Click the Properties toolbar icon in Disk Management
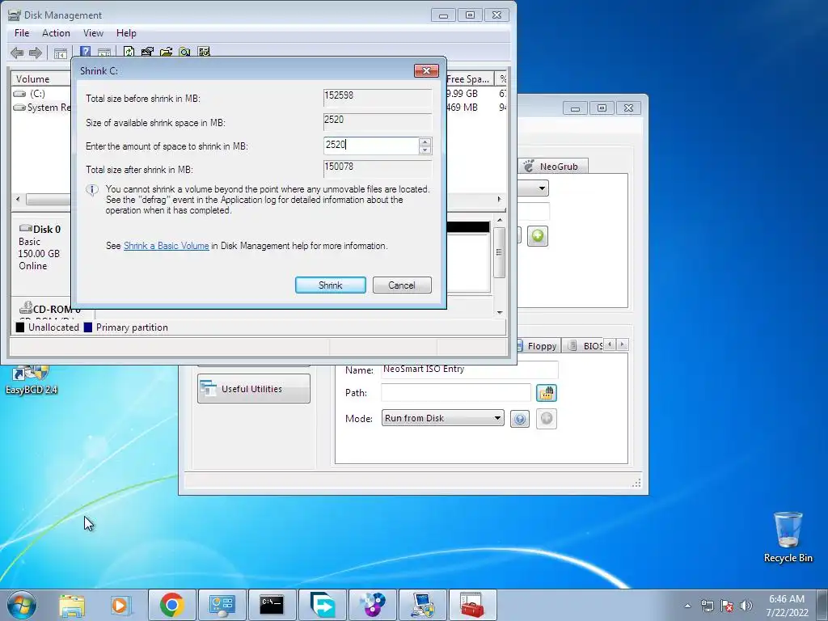 (x=147, y=51)
